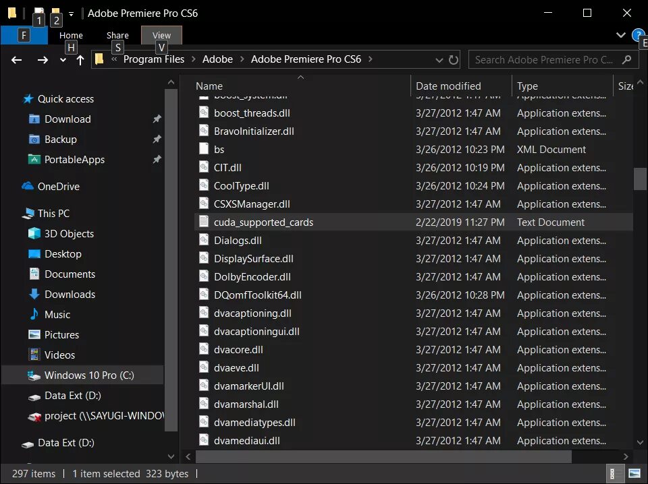Click CIT.dll file icon

[x=204, y=167]
